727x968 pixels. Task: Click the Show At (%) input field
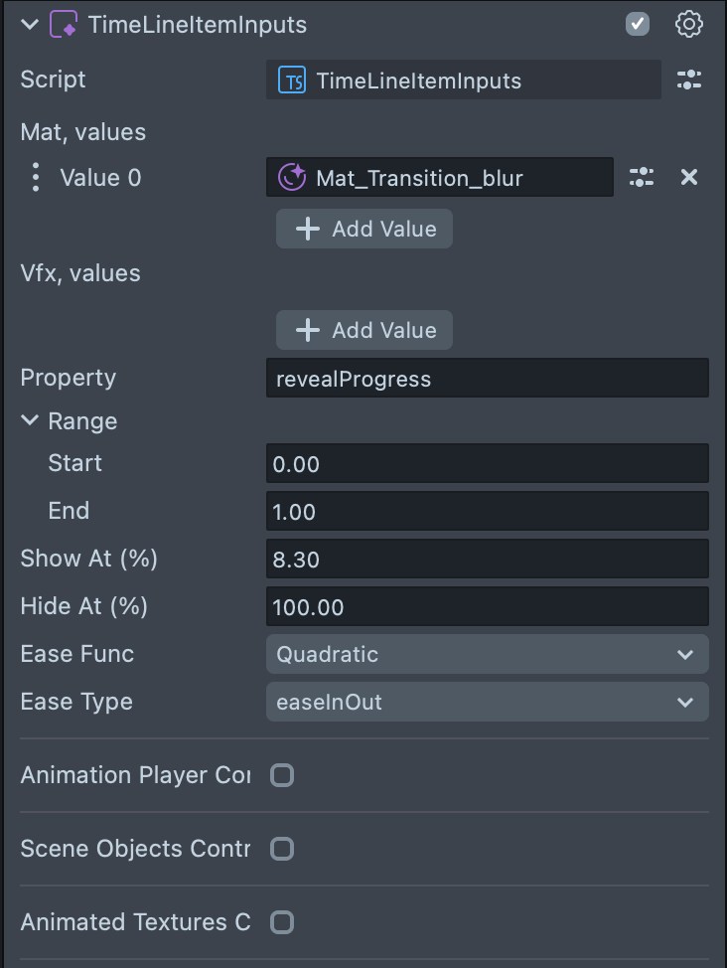click(487, 560)
